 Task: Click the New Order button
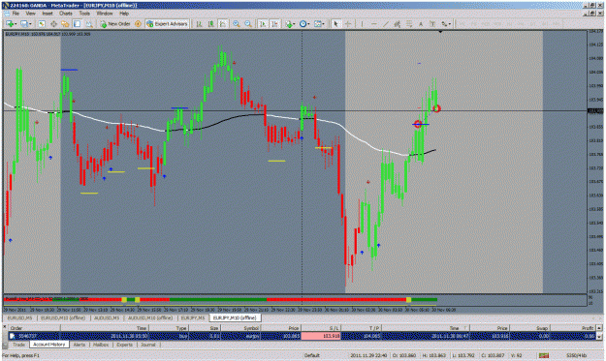(115, 24)
